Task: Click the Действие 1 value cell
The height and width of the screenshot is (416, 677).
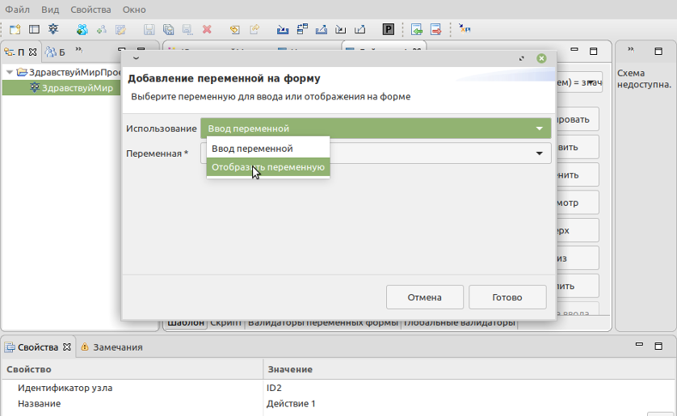Action: (291, 404)
